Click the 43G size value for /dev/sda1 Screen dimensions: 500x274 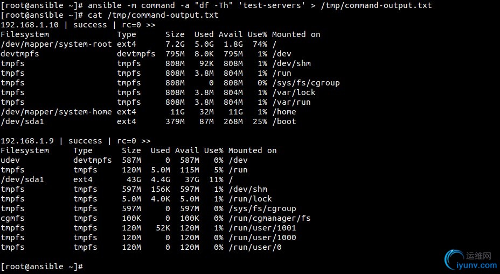tap(134, 179)
